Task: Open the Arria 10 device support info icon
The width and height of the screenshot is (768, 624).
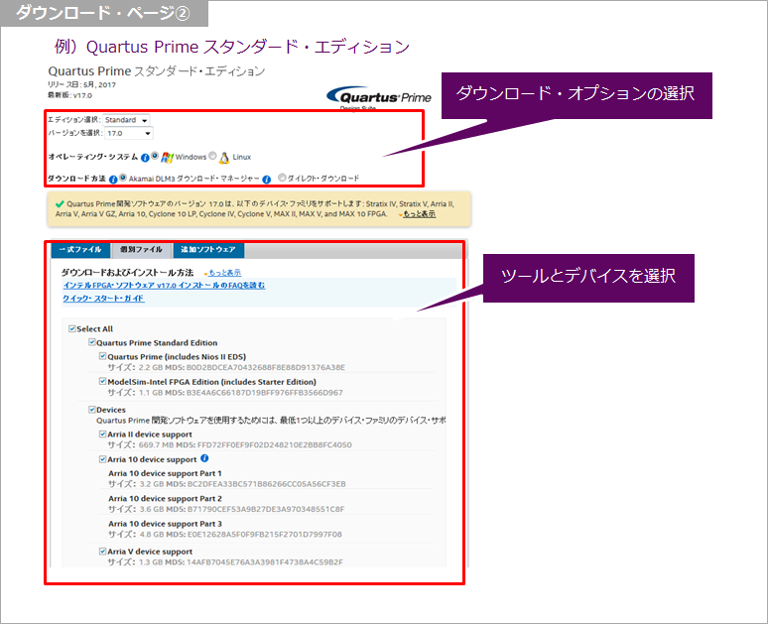Action: tap(204, 458)
